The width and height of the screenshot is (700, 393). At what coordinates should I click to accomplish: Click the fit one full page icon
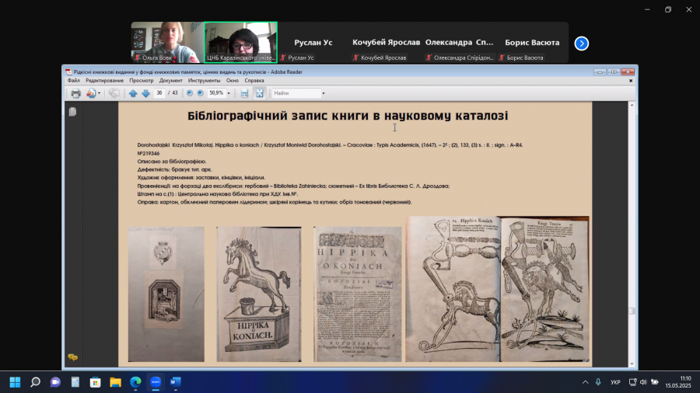(259, 93)
